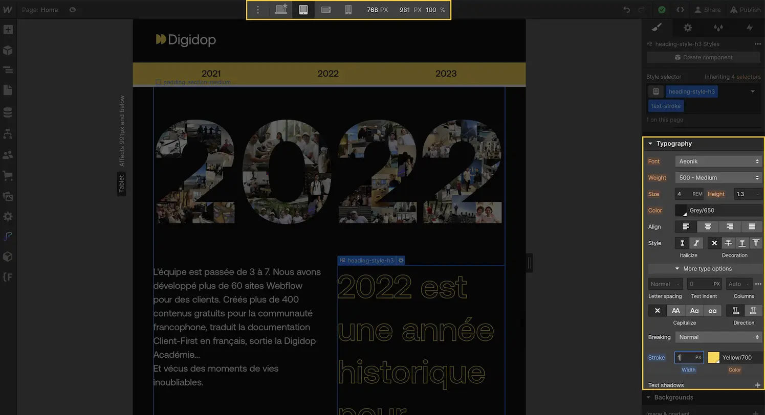Switch to the Interactions panel
The image size is (765, 415).
coord(750,28)
